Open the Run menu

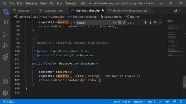59,3
